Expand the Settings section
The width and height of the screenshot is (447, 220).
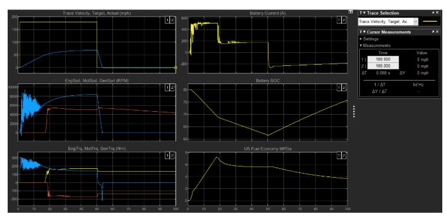tap(361, 39)
